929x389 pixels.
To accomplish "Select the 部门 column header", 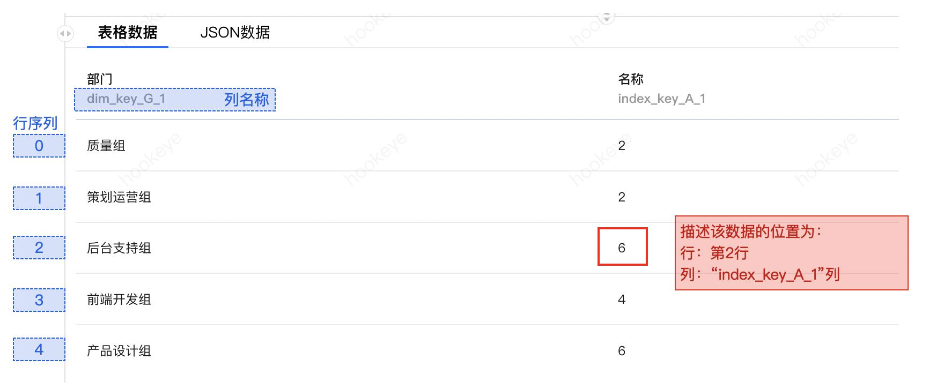I will pyautogui.click(x=100, y=79).
